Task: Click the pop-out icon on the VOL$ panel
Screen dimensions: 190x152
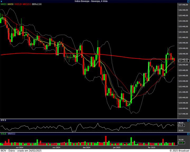Action: pyautogui.click(x=188, y=134)
